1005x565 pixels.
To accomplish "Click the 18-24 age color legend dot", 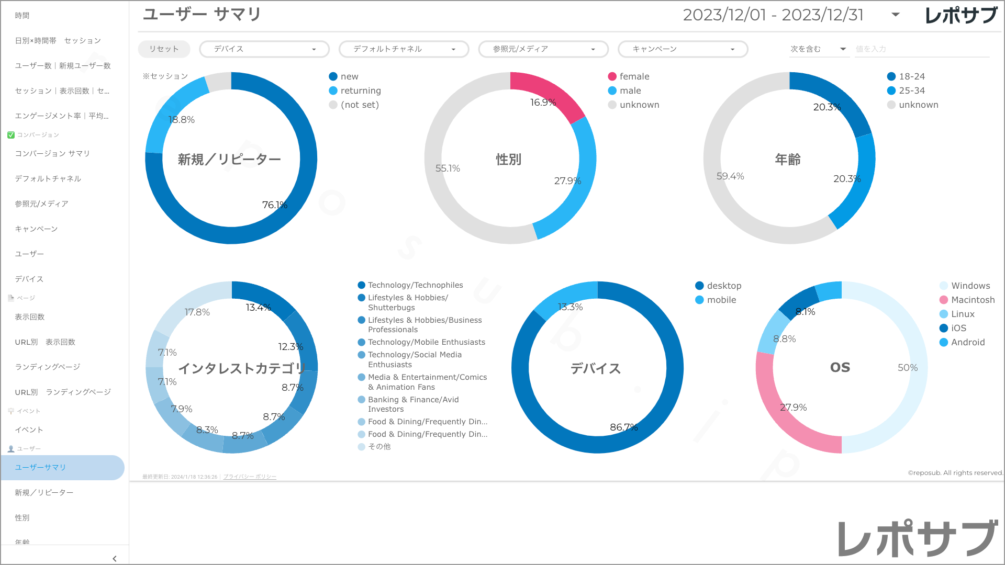I will pos(891,76).
